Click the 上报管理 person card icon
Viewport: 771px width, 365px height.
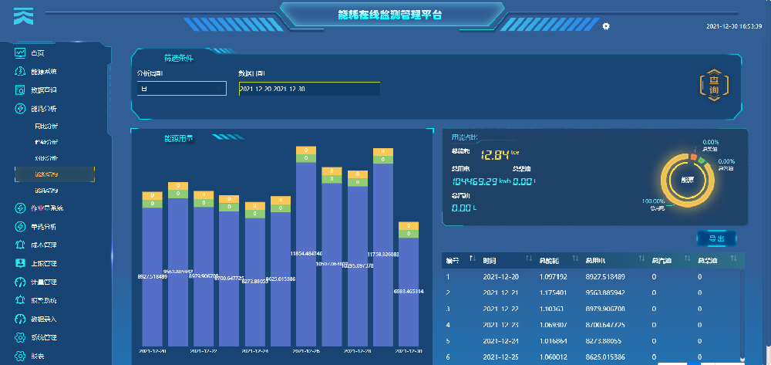pos(20,263)
